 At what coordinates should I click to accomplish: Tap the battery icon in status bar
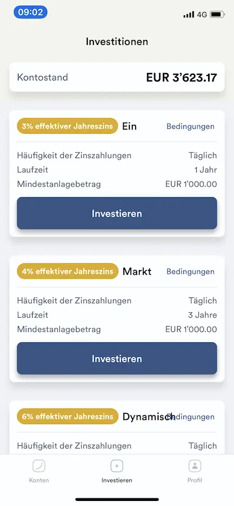pyautogui.click(x=217, y=14)
